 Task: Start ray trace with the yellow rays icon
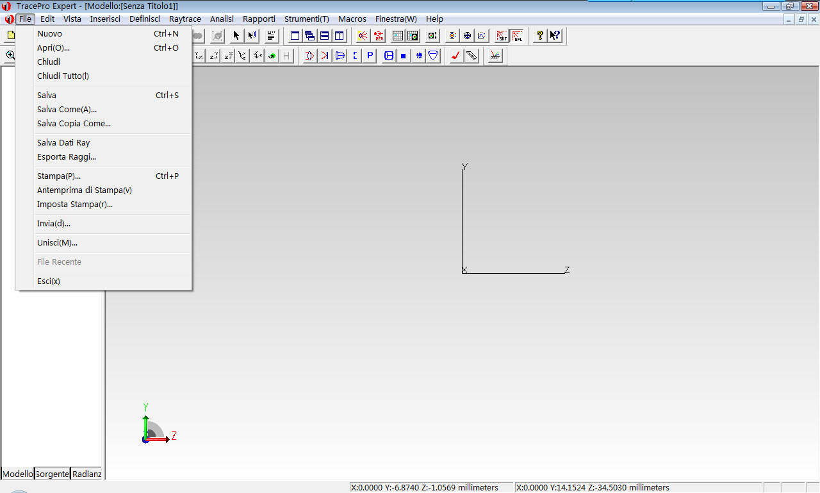tap(363, 36)
